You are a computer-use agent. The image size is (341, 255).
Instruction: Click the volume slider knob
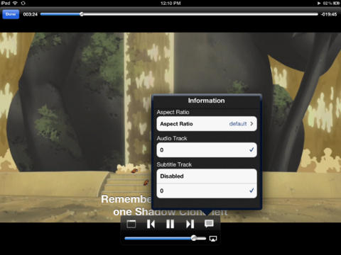coord(194,238)
